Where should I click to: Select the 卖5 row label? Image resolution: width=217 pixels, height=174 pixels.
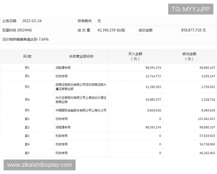[x=27, y=153]
